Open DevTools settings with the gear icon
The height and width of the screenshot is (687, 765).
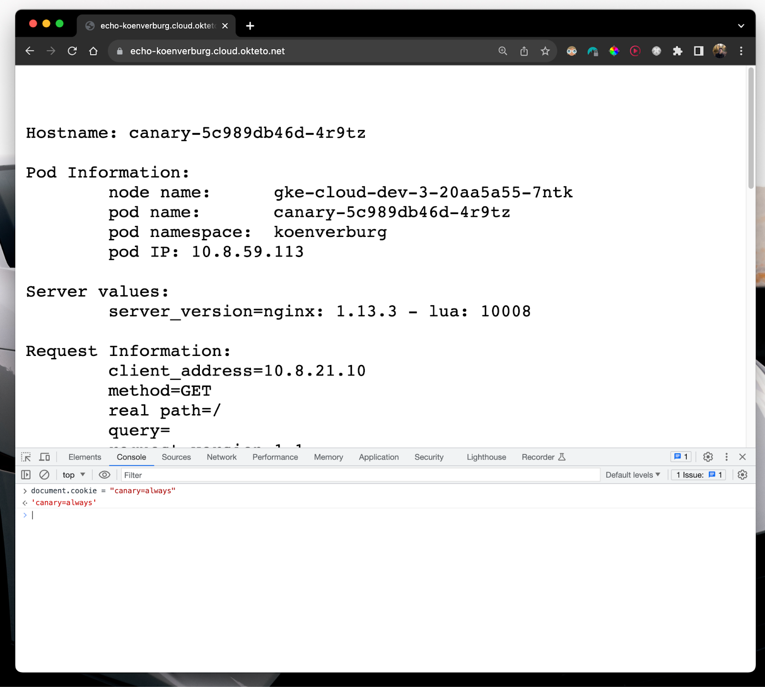click(708, 457)
